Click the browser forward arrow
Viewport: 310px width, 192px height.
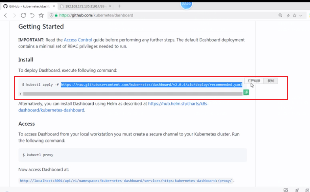point(15,15)
